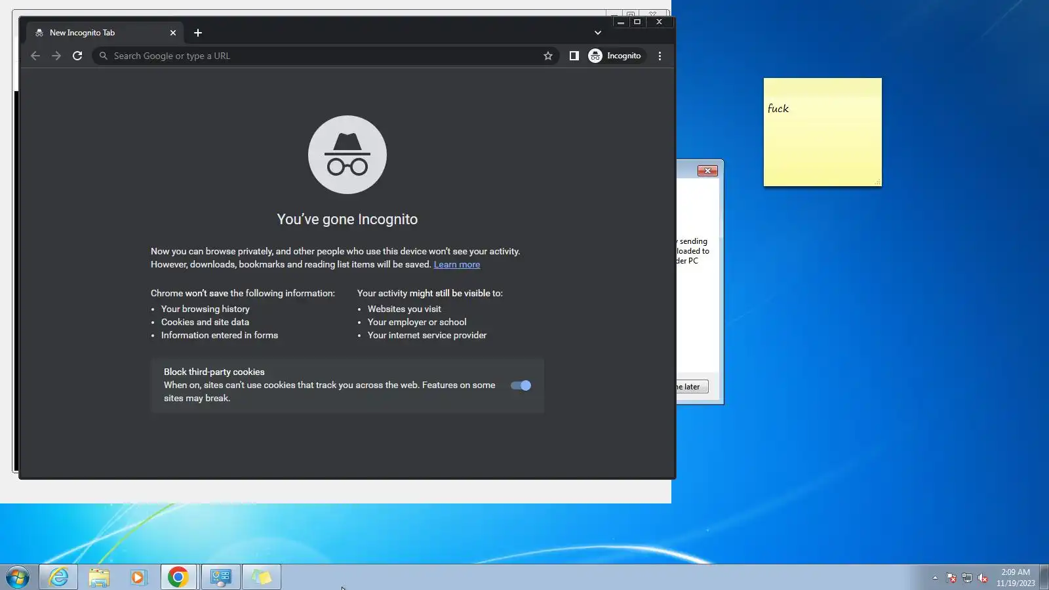Image resolution: width=1049 pixels, height=590 pixels.
Task: Add a new tab with the plus button
Action: (198, 33)
